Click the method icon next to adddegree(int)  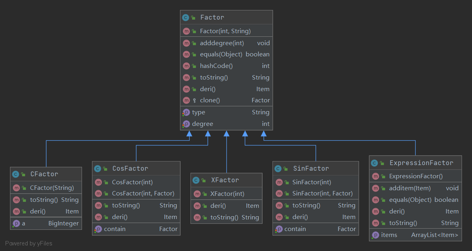click(186, 43)
